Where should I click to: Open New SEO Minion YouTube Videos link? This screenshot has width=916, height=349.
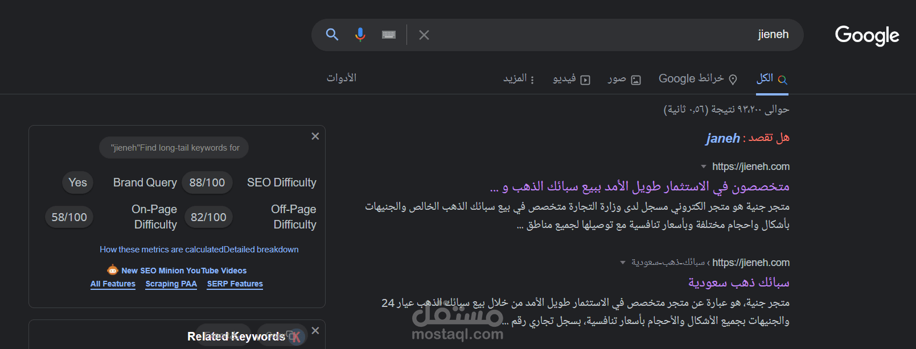click(184, 271)
